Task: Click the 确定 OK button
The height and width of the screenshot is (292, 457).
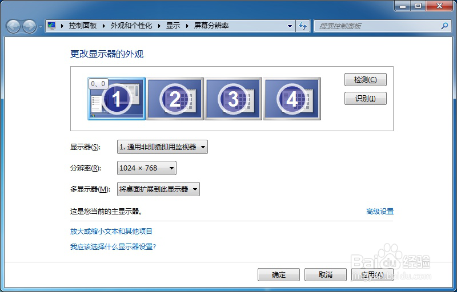Action: click(x=279, y=274)
